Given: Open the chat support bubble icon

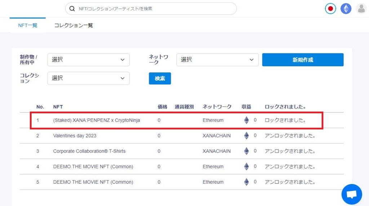Looking at the screenshot, I should tap(352, 194).
